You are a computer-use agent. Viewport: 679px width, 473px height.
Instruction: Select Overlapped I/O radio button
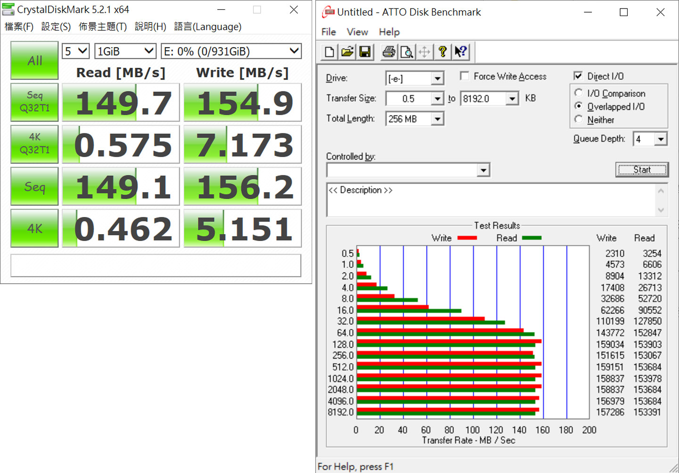579,106
